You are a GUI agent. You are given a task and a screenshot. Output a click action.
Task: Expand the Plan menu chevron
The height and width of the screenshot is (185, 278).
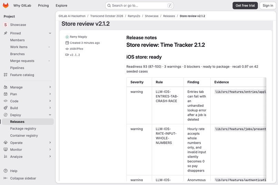[50, 94]
